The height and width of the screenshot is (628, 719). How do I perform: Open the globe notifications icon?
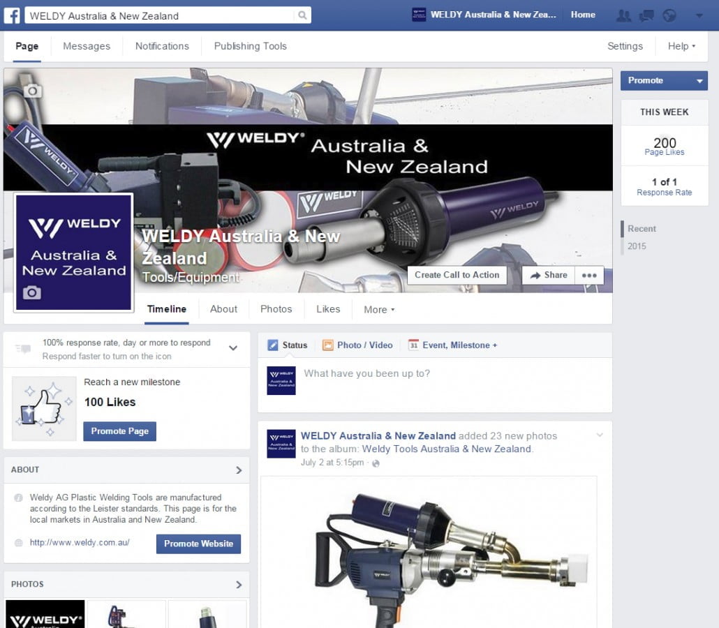[x=669, y=15]
